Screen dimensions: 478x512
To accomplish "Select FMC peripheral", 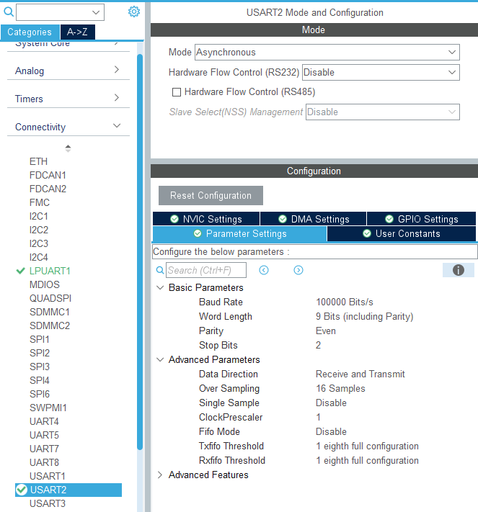I will point(40,202).
